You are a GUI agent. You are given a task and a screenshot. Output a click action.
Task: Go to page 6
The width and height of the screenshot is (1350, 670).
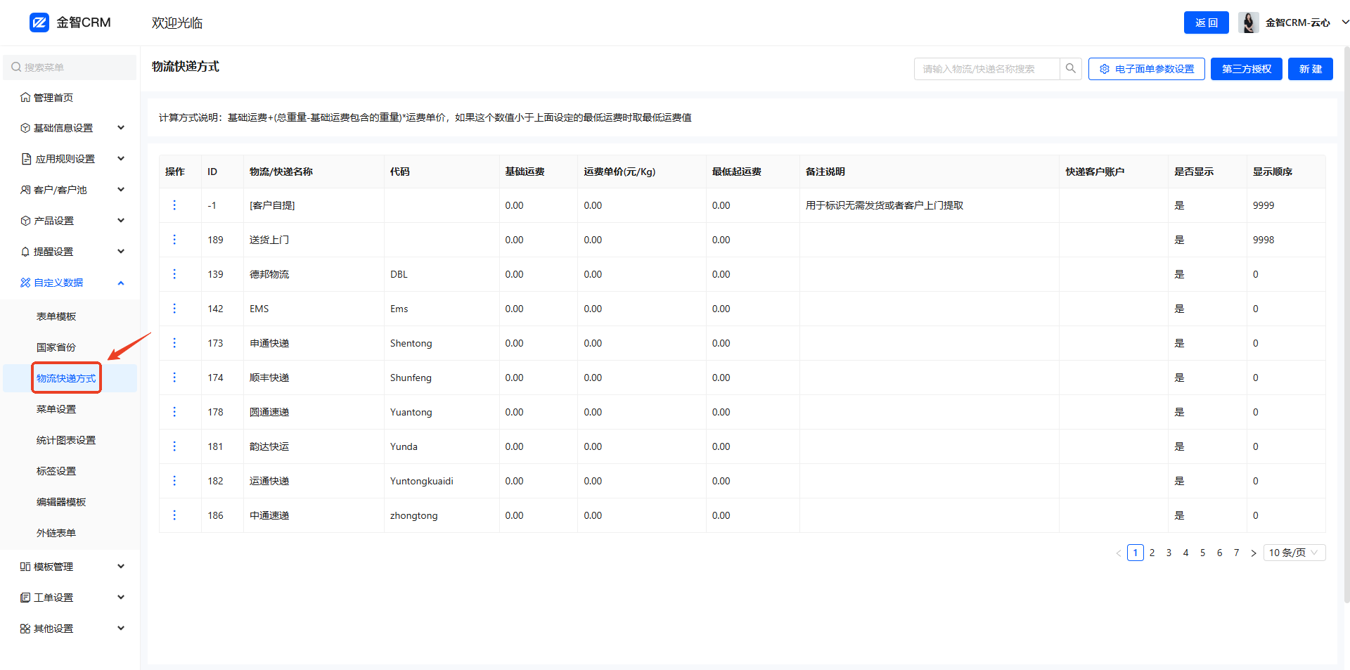[x=1220, y=553]
